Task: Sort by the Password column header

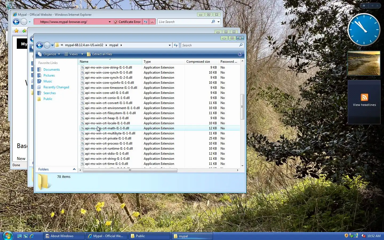Action: (x=229, y=62)
